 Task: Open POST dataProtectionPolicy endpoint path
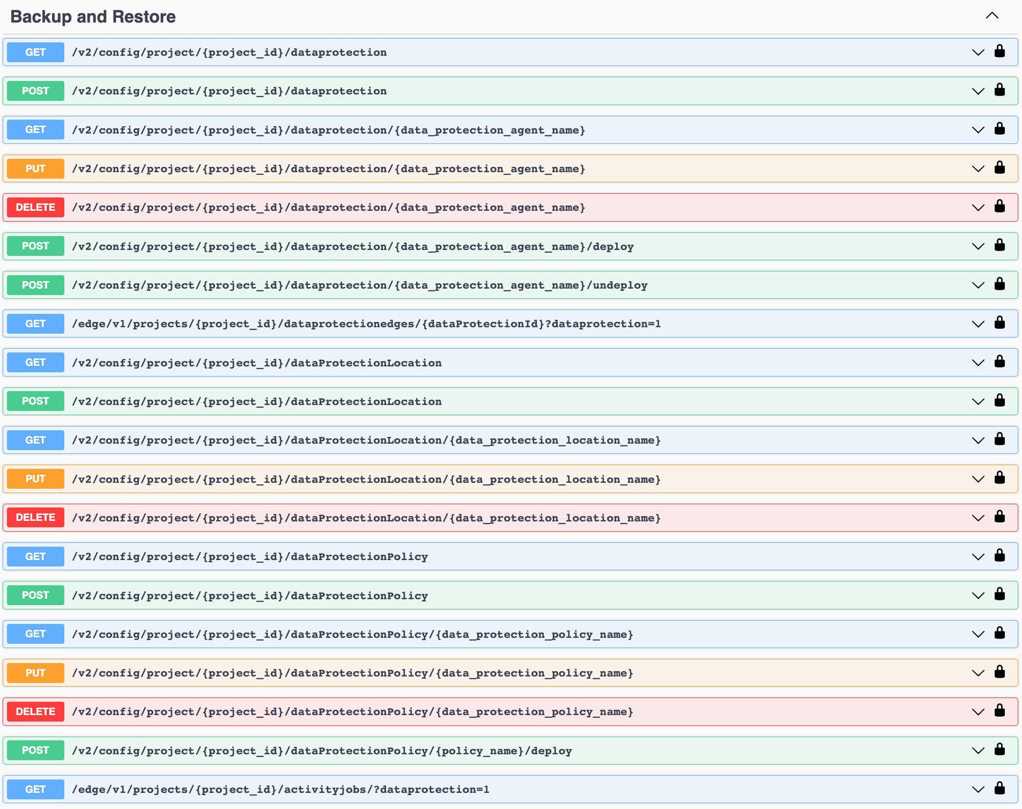(250, 595)
